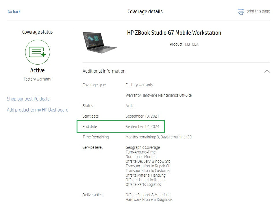Click the warranty card icon inside the circle
The image size is (276, 205).
coord(38,52)
